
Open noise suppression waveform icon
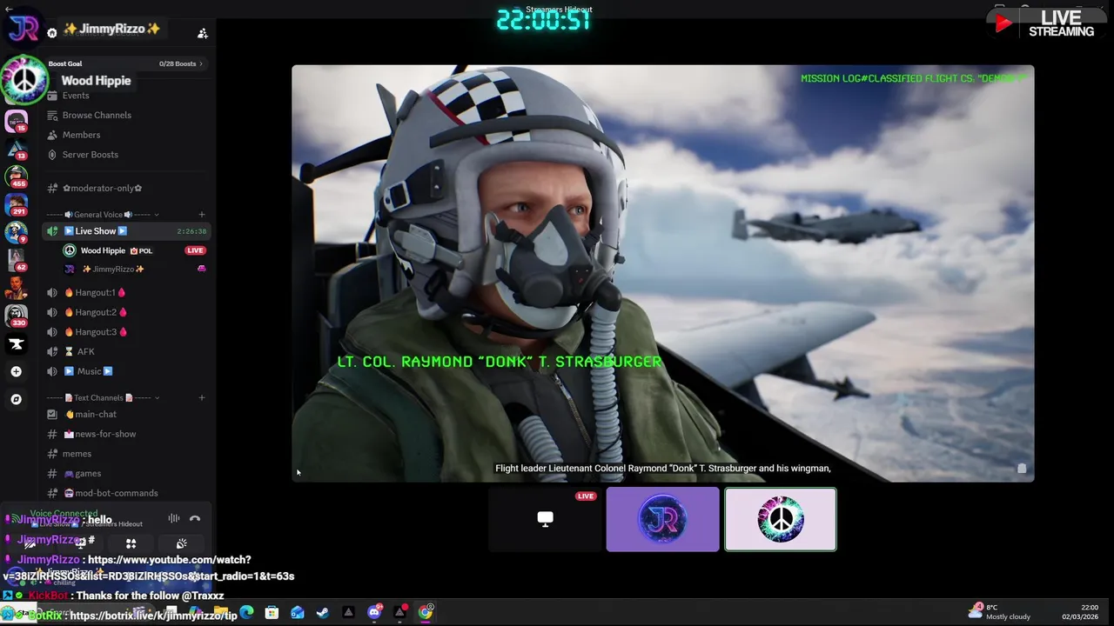coord(174,519)
